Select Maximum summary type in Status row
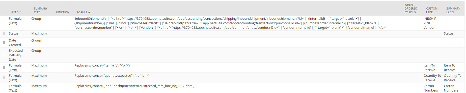Screen dimensions: 466x93 coord(39,33)
